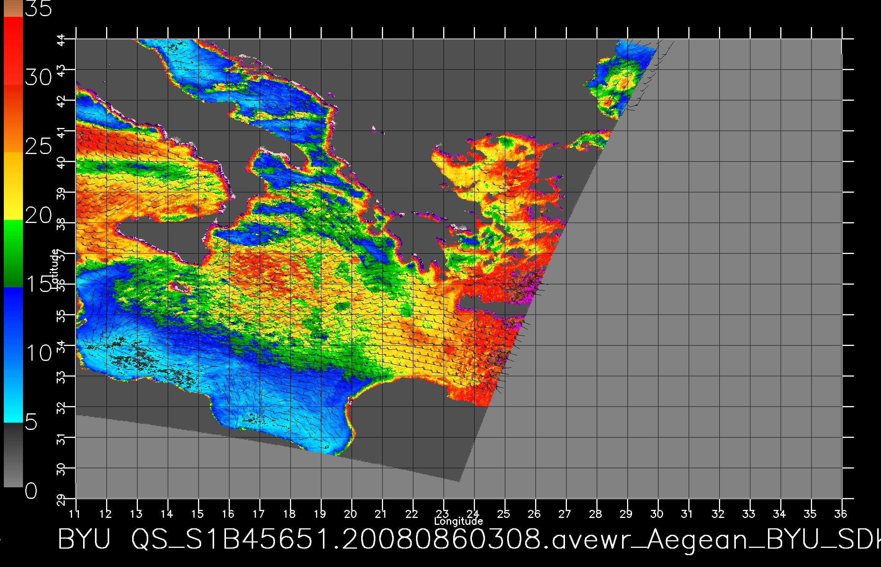Click longitude tick label 33
Image resolution: width=881 pixels, height=567 pixels.
(x=749, y=514)
